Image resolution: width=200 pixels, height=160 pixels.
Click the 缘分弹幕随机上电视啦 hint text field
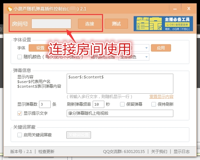pos(120,113)
